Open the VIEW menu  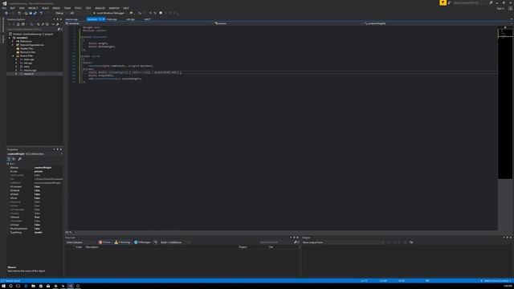[x=22, y=8]
